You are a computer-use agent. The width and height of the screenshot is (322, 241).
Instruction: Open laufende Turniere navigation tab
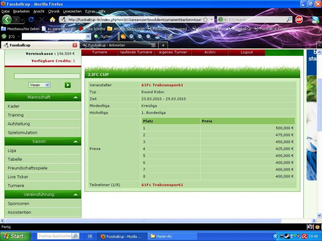[x=136, y=52]
